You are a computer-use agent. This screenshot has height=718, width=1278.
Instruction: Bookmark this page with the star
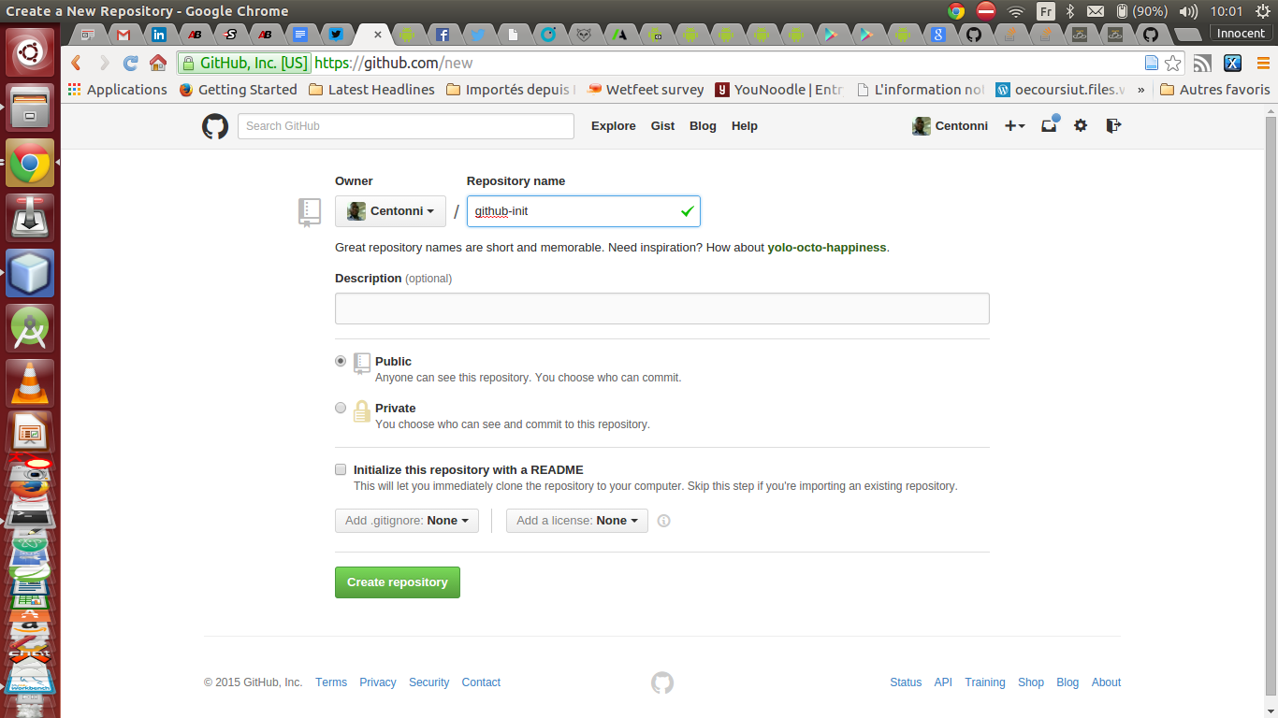click(1173, 64)
